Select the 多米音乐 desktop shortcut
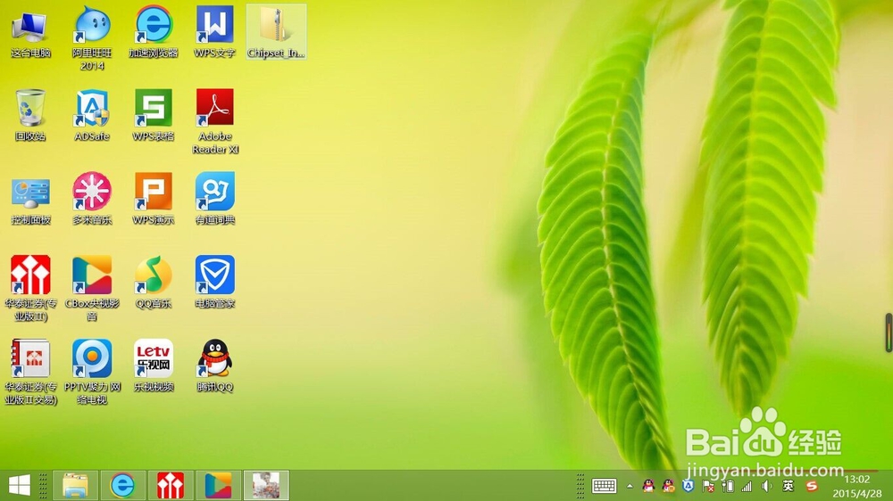Viewport: 893px width, 501px height. [x=92, y=199]
